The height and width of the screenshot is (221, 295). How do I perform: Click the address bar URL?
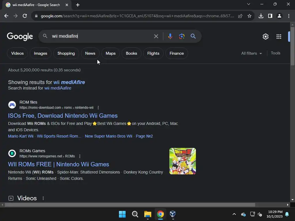(137, 16)
